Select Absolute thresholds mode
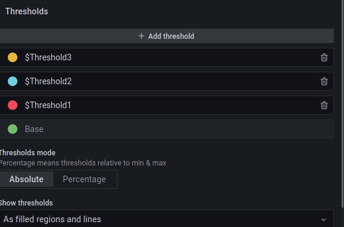The width and height of the screenshot is (344, 227). pos(26,179)
